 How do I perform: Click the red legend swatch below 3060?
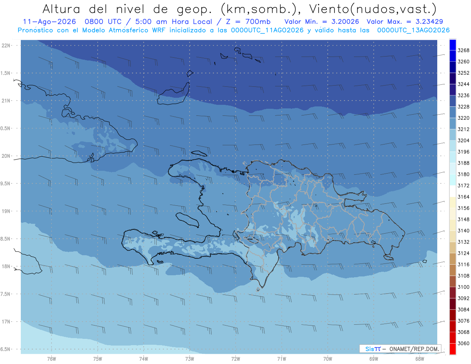tap(452, 349)
